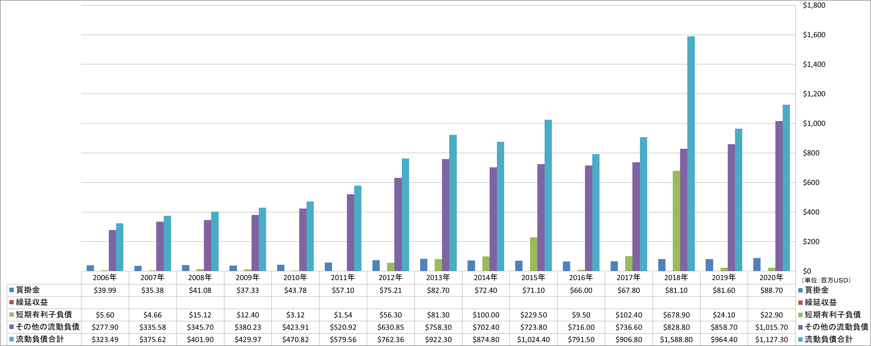Viewport: 871px width, 346px height.
Task: Click the $0 axis label
Action: coord(807,271)
